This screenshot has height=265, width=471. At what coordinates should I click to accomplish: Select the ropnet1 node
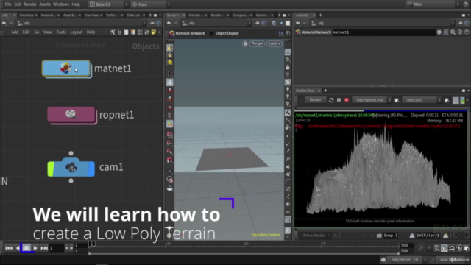point(71,115)
